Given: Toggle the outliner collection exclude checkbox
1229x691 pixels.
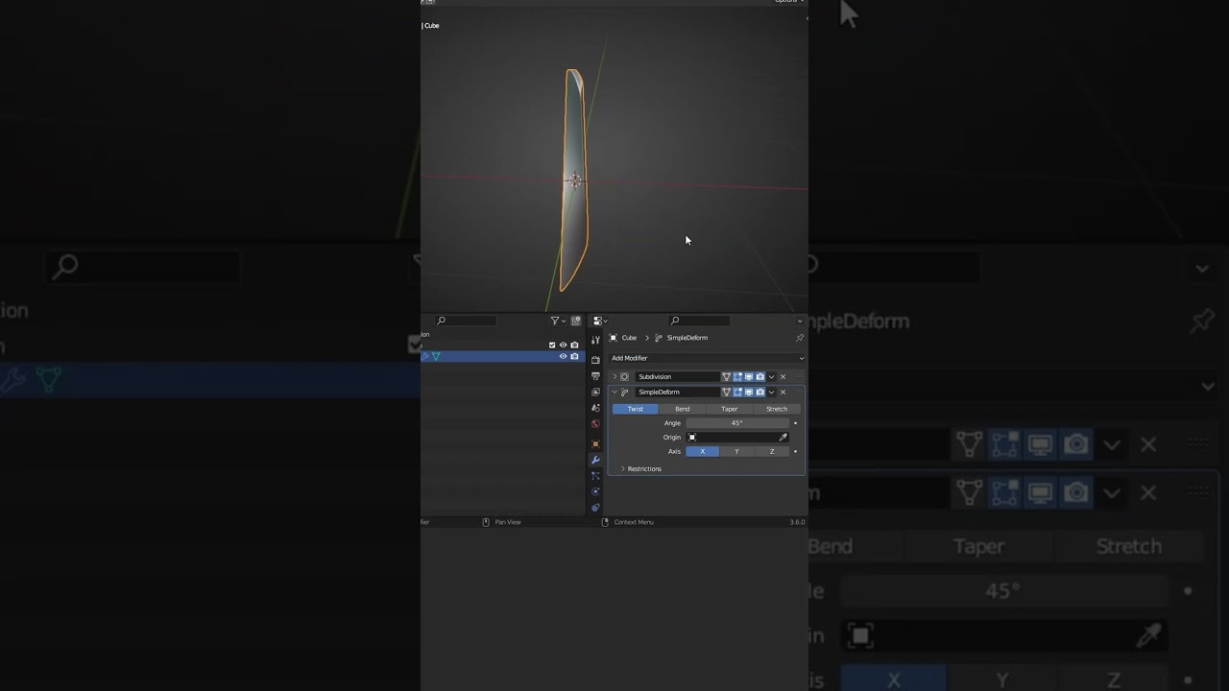Looking at the screenshot, I should point(552,345).
